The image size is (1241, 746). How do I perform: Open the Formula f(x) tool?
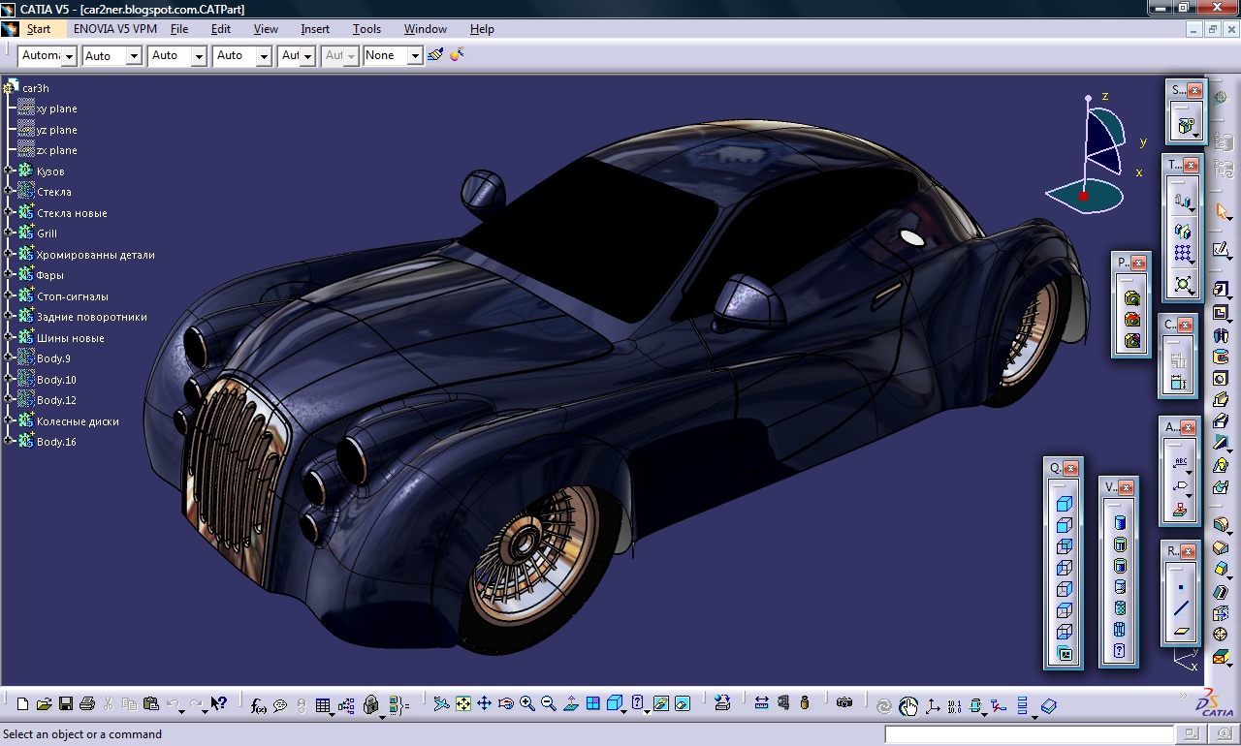258,705
